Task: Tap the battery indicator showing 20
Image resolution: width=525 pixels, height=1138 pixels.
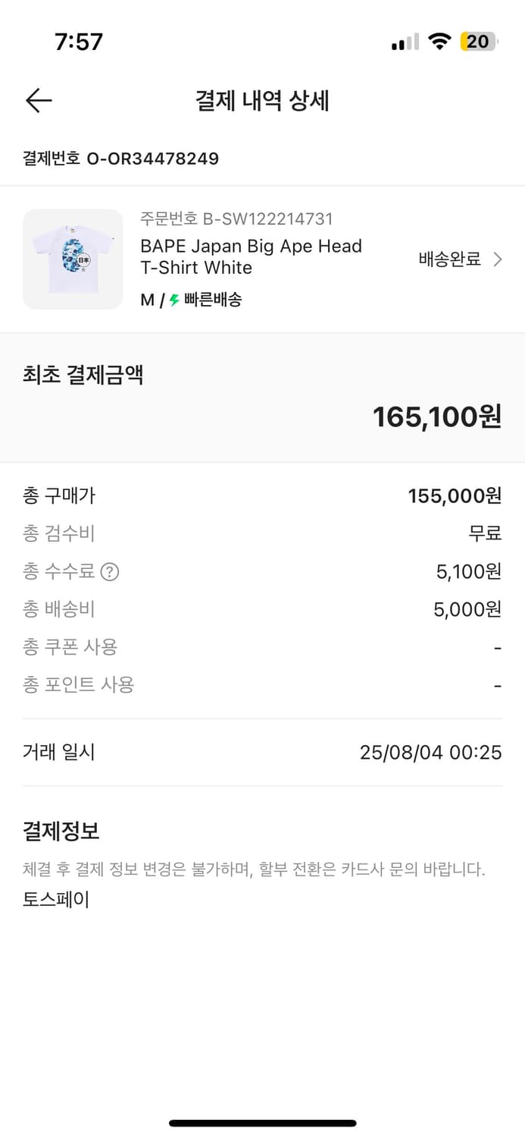Action: click(477, 42)
